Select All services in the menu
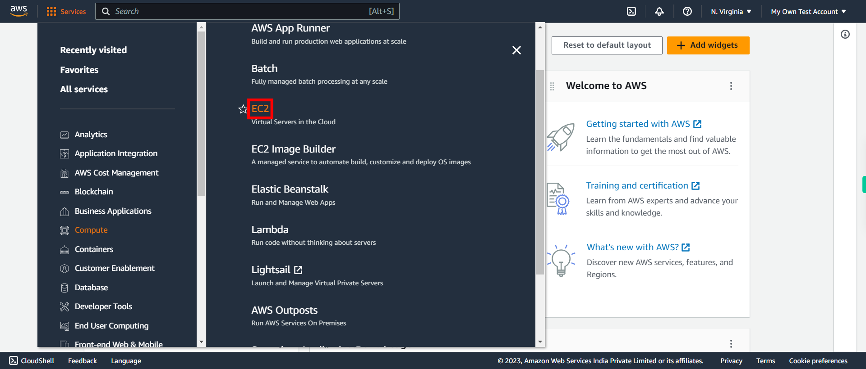 tap(84, 89)
